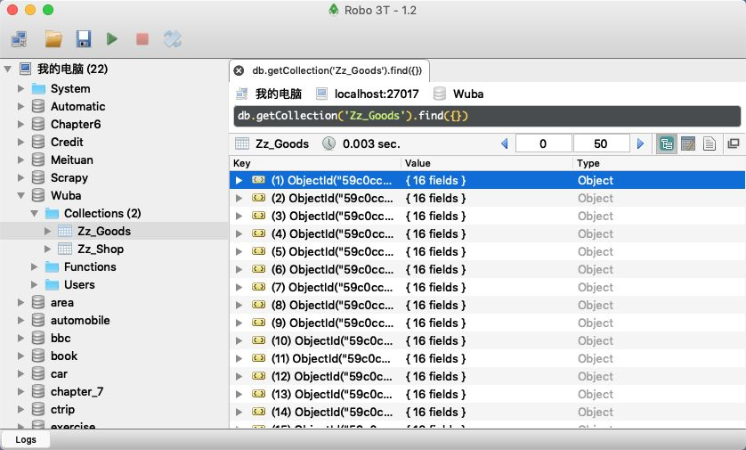Go to previous page with left arrow
The width and height of the screenshot is (746, 450).
(x=505, y=143)
